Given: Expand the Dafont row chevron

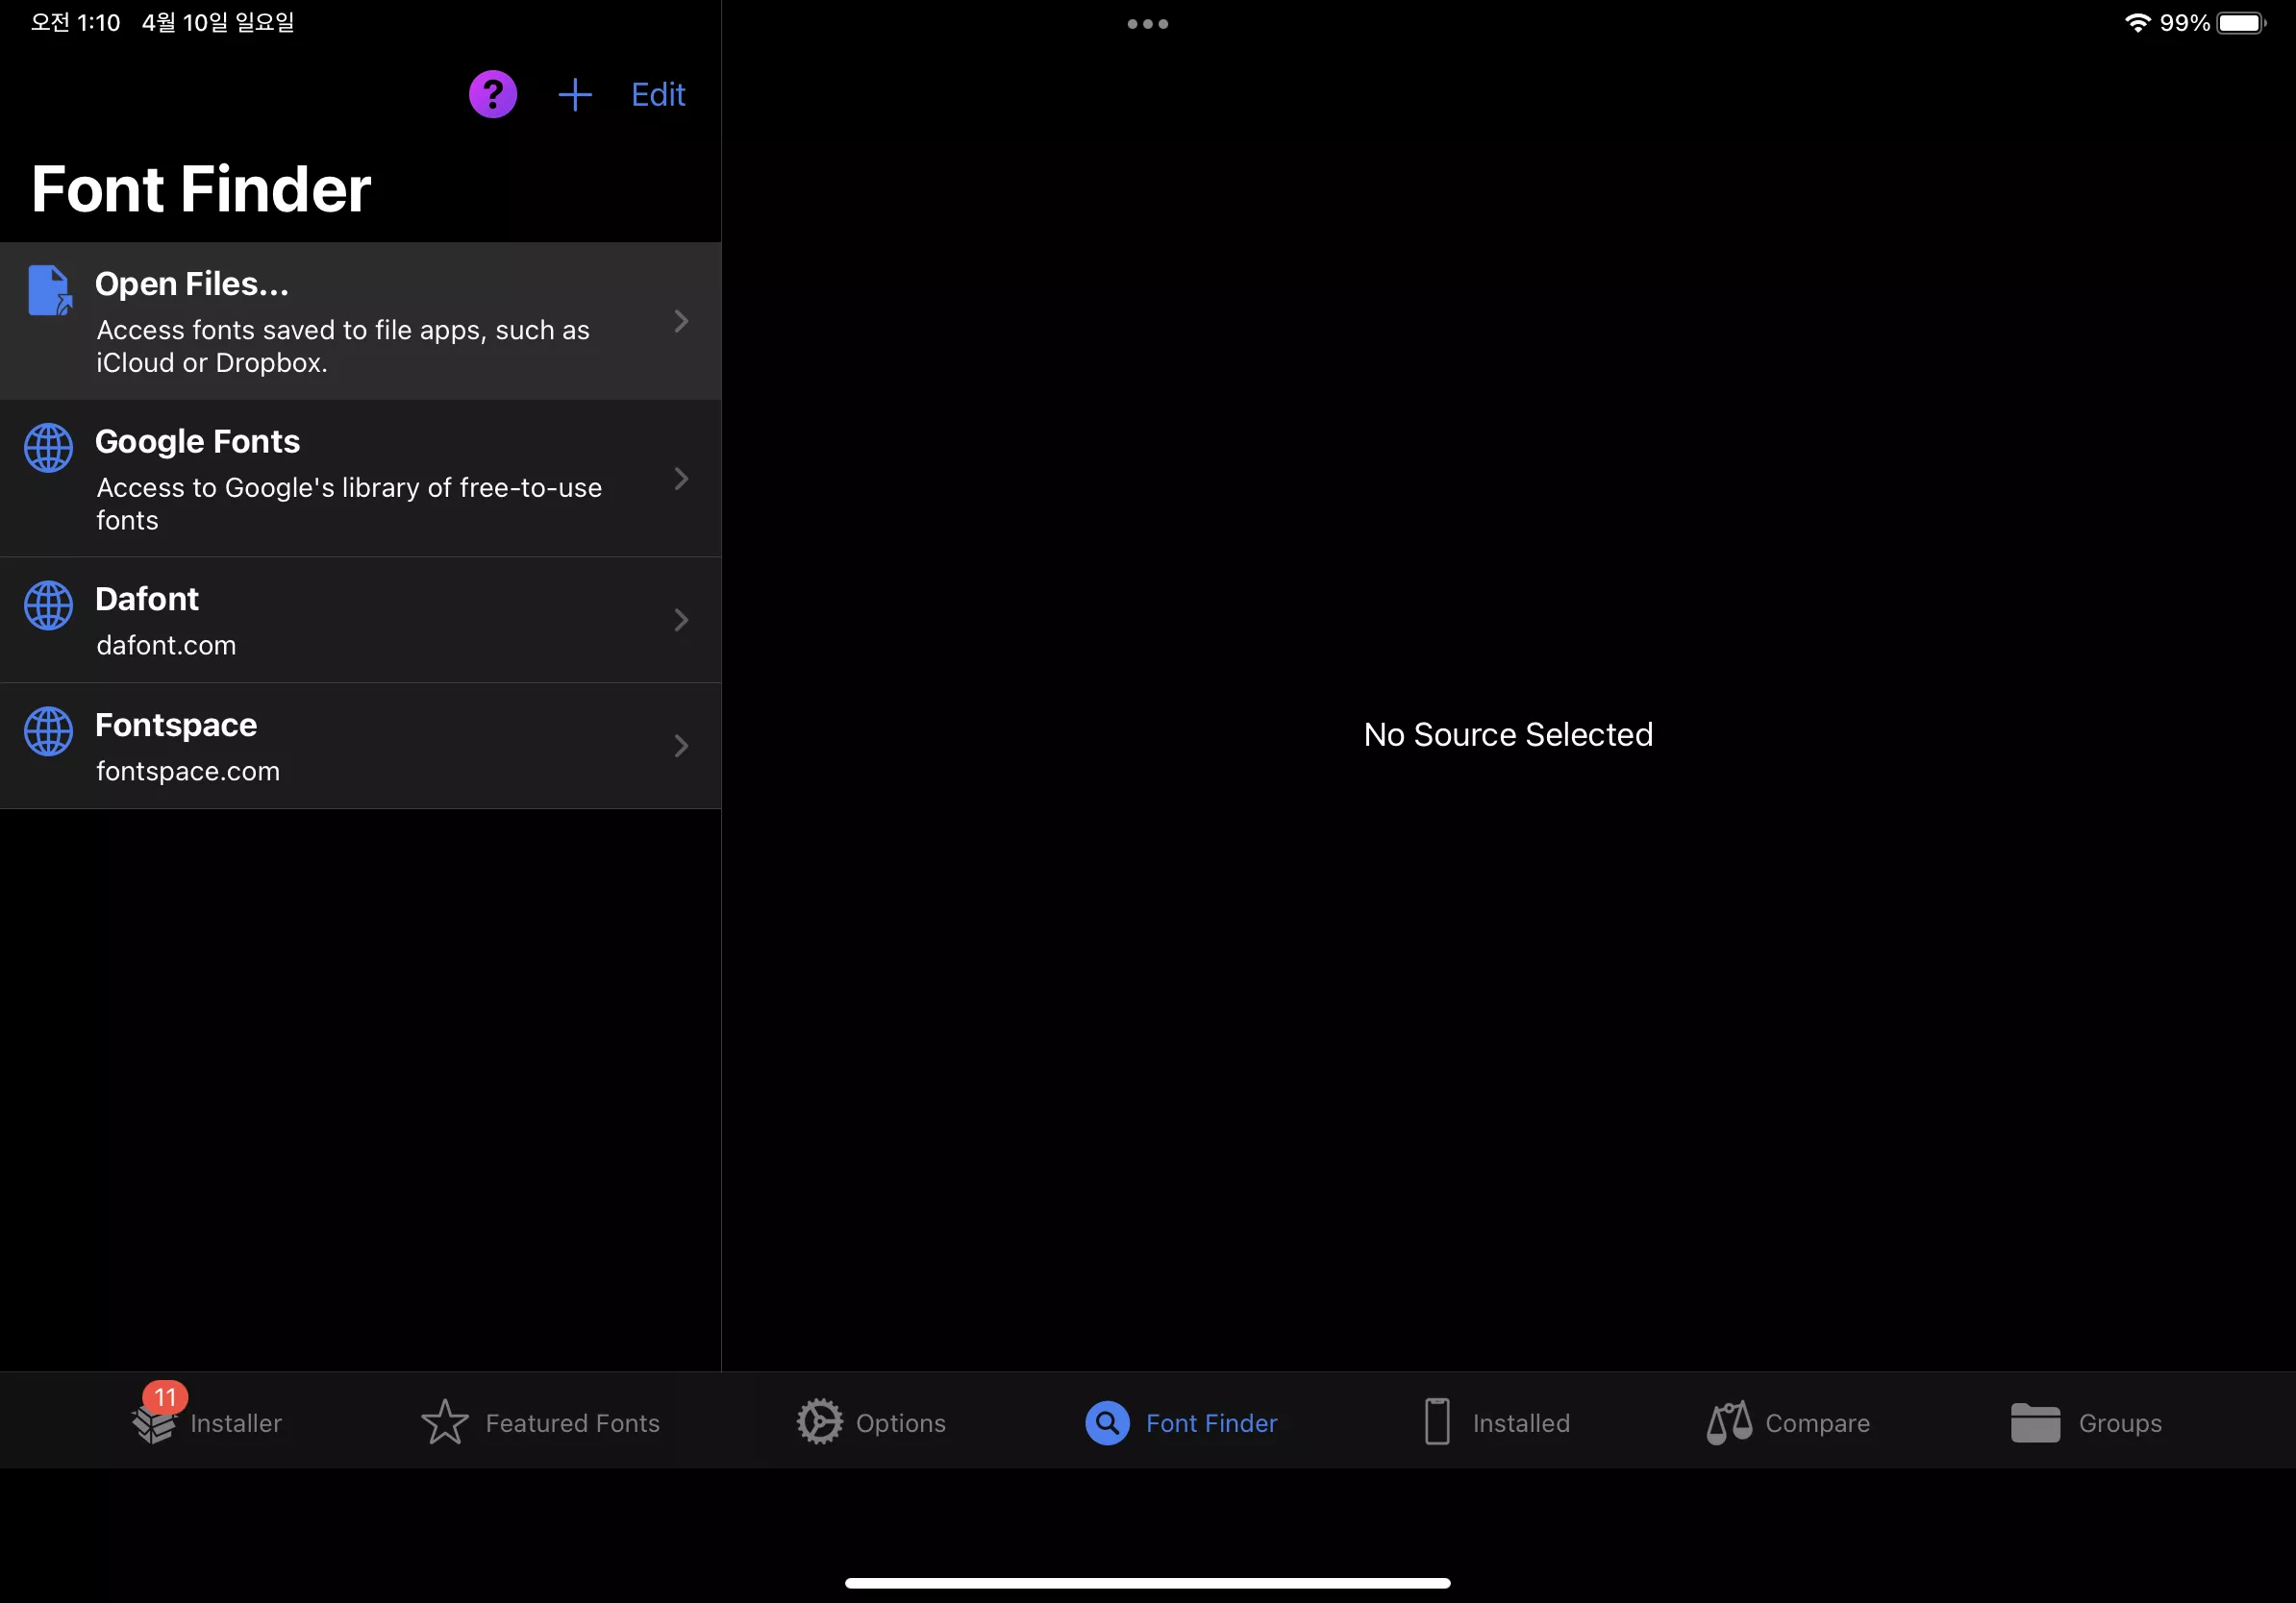Looking at the screenshot, I should coord(681,621).
